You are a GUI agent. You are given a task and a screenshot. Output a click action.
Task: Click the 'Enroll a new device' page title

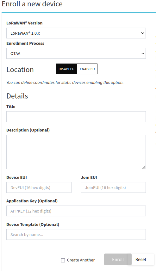(32, 4)
